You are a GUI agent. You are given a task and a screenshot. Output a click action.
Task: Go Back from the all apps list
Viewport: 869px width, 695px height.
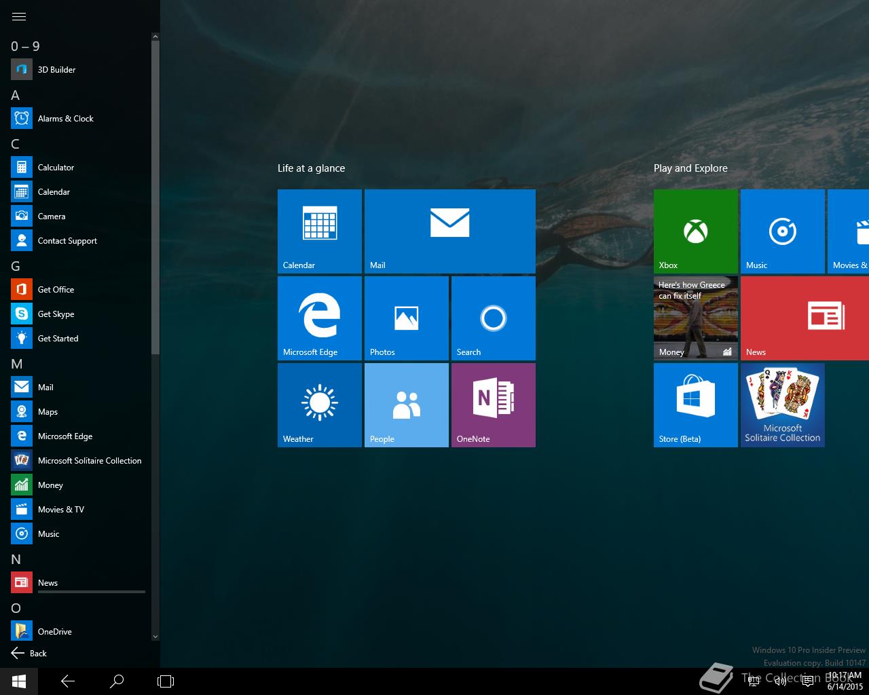[x=29, y=653]
